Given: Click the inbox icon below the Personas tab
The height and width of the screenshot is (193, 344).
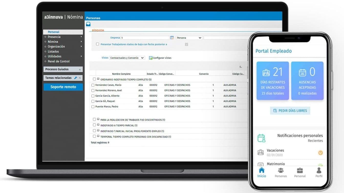Looking at the screenshot, I should point(88,24).
